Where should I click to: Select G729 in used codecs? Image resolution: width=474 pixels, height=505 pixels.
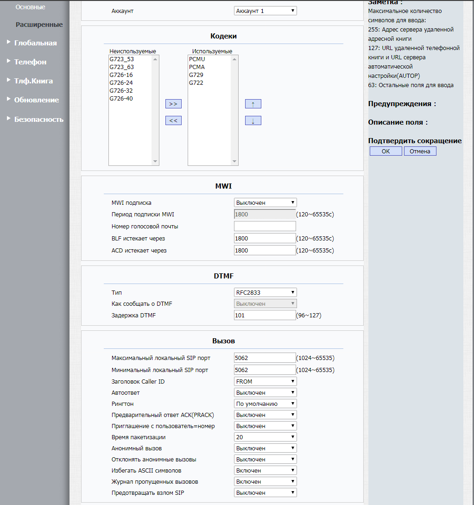[x=209, y=75]
